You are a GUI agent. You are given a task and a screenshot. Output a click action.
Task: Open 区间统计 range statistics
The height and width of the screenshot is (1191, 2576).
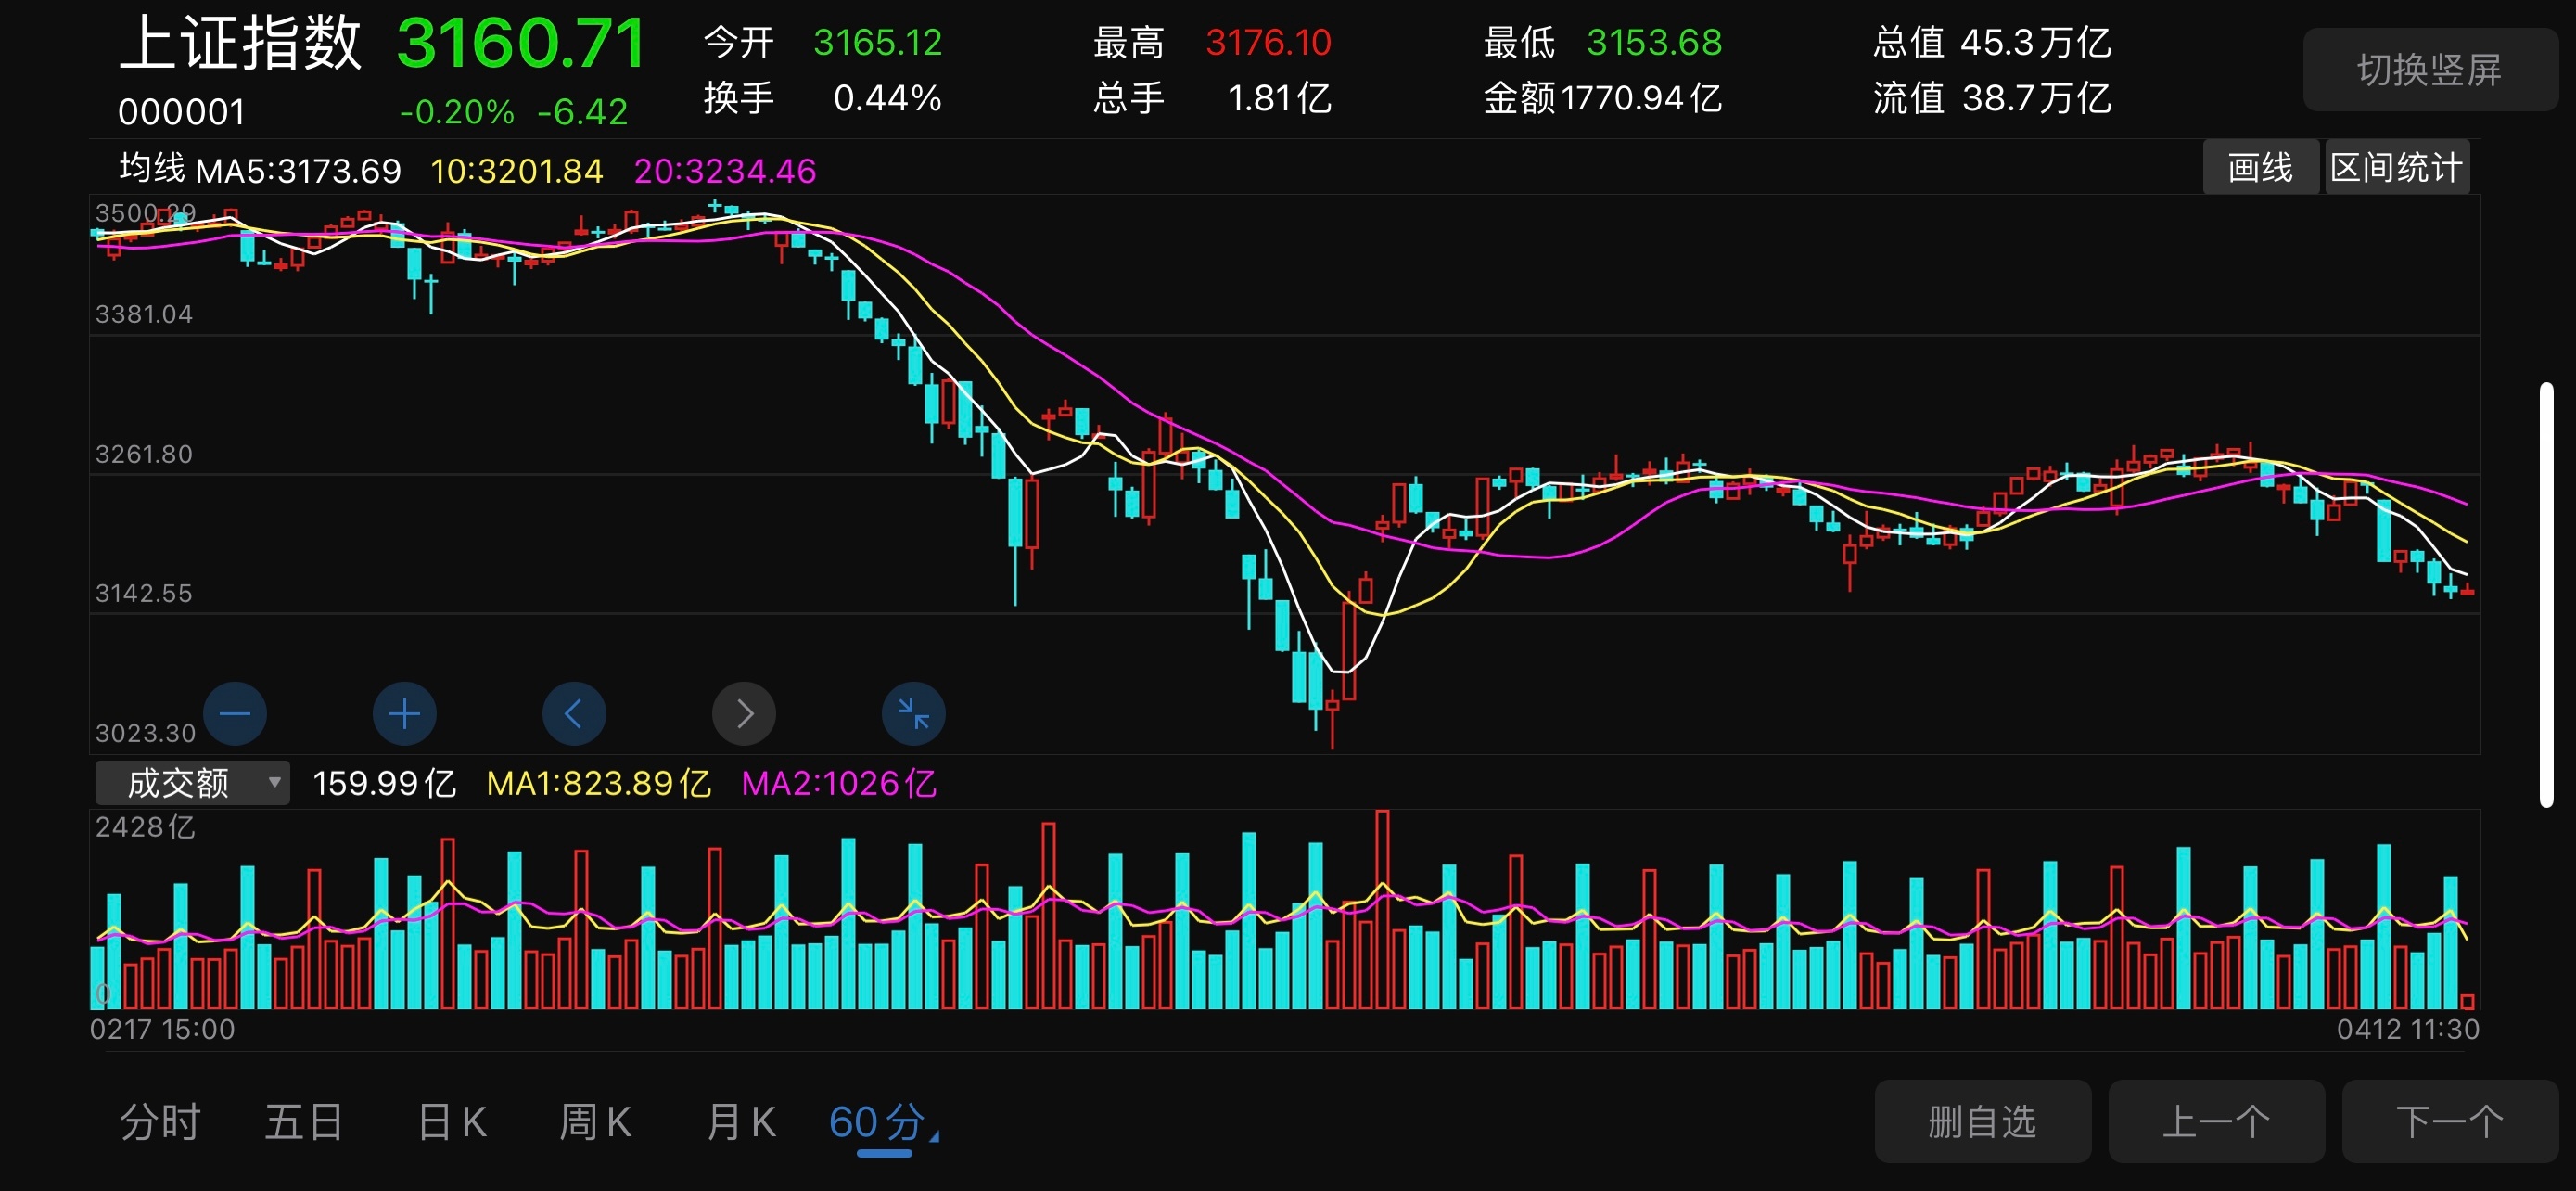pyautogui.click(x=2396, y=167)
